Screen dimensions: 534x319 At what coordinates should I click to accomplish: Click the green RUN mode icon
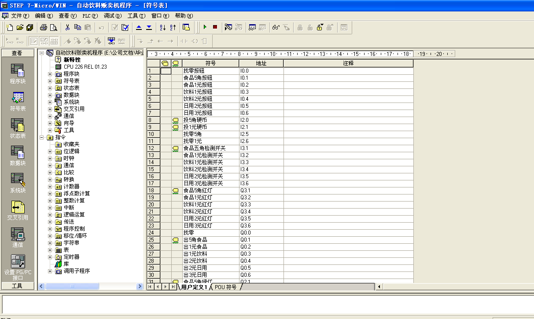[205, 27]
